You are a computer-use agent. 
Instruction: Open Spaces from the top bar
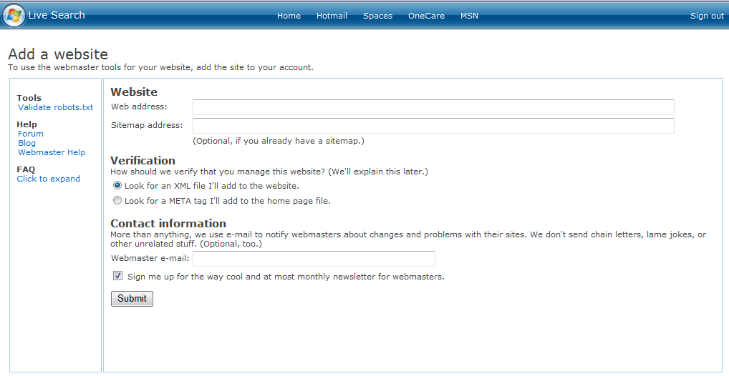pyautogui.click(x=377, y=16)
